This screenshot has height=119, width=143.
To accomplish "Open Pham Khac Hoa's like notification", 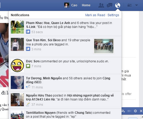I will tap(65, 27).
